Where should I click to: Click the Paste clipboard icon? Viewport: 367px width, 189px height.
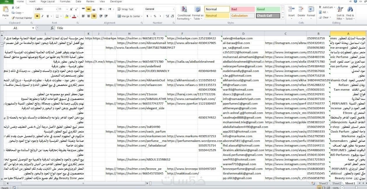(6, 10)
